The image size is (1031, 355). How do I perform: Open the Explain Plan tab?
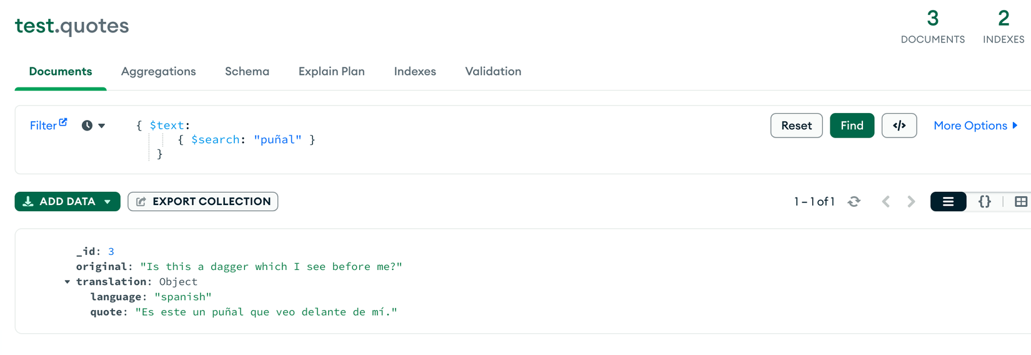point(332,71)
